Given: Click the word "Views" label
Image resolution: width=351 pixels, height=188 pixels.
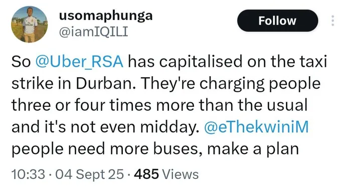Looking at the screenshot, I should (180, 174).
